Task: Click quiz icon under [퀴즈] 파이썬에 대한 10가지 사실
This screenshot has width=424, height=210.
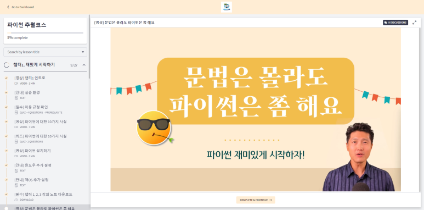Action: (x=16, y=141)
